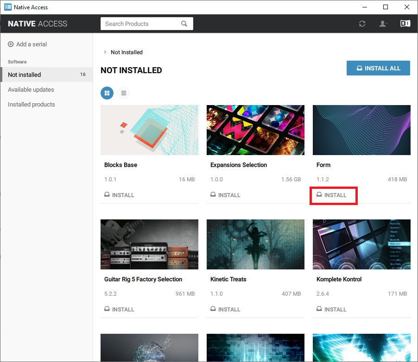Open Installed products section
The height and width of the screenshot is (362, 418).
[x=32, y=105]
